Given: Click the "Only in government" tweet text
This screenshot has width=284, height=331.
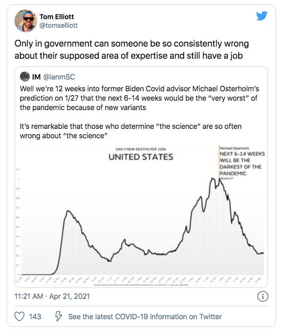Looking at the screenshot, I should click(x=131, y=49).
